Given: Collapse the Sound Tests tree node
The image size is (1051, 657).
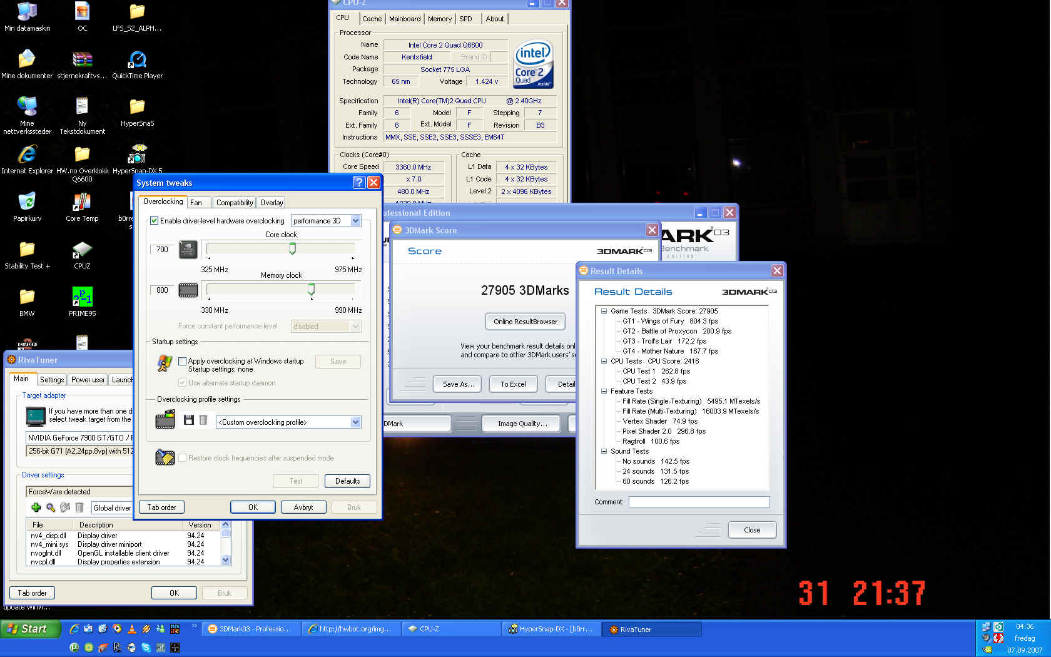Looking at the screenshot, I should coord(604,451).
